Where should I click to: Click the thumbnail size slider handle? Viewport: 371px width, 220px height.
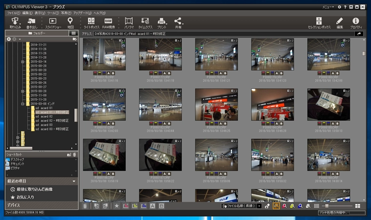pyautogui.click(x=327, y=206)
